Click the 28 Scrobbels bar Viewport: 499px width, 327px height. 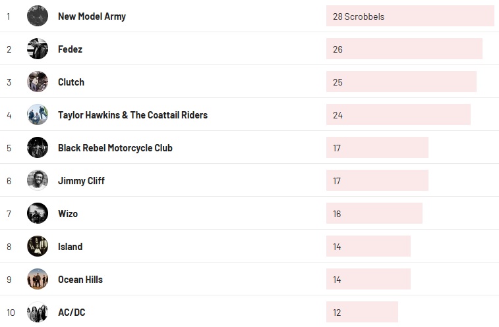409,16
